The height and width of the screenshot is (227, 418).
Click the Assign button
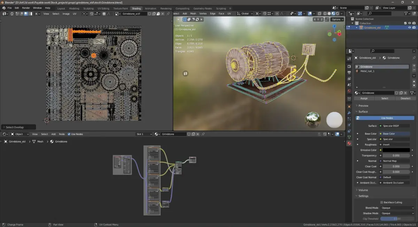click(x=364, y=98)
